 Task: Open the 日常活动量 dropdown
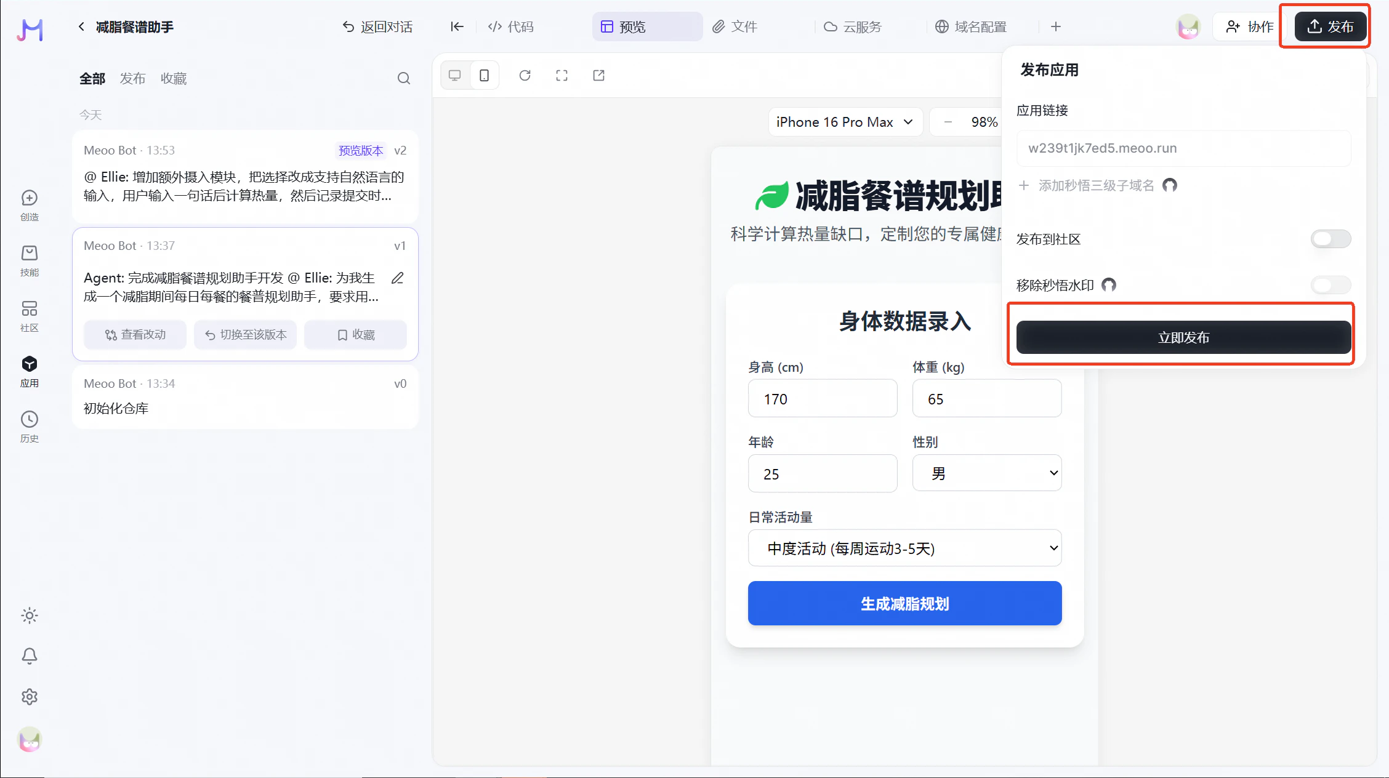[x=904, y=548]
